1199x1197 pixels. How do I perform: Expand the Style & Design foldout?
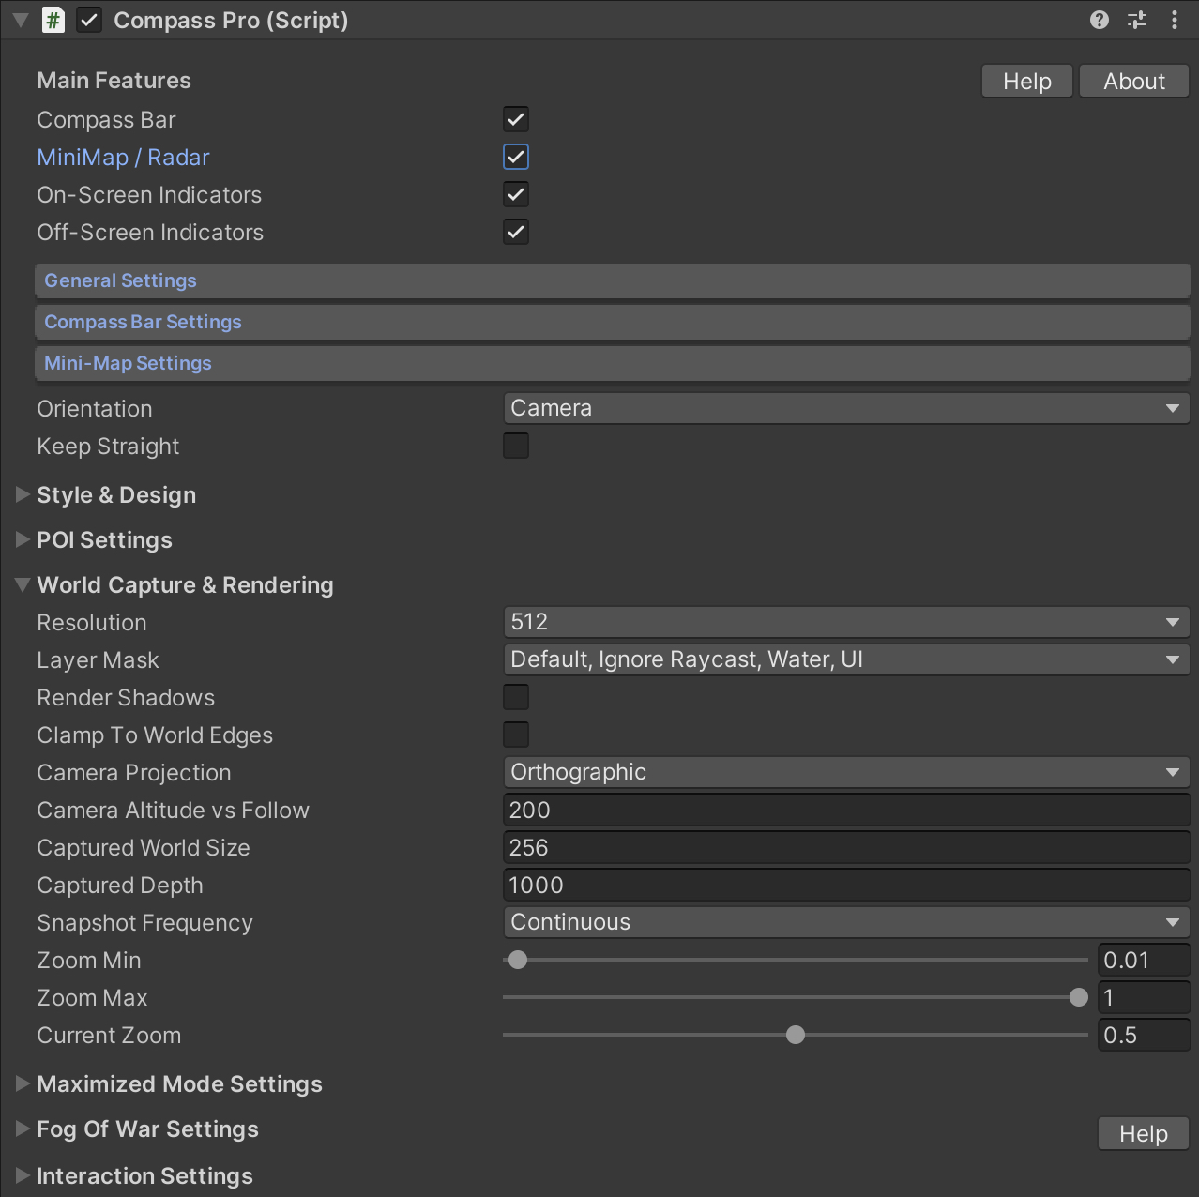click(23, 494)
